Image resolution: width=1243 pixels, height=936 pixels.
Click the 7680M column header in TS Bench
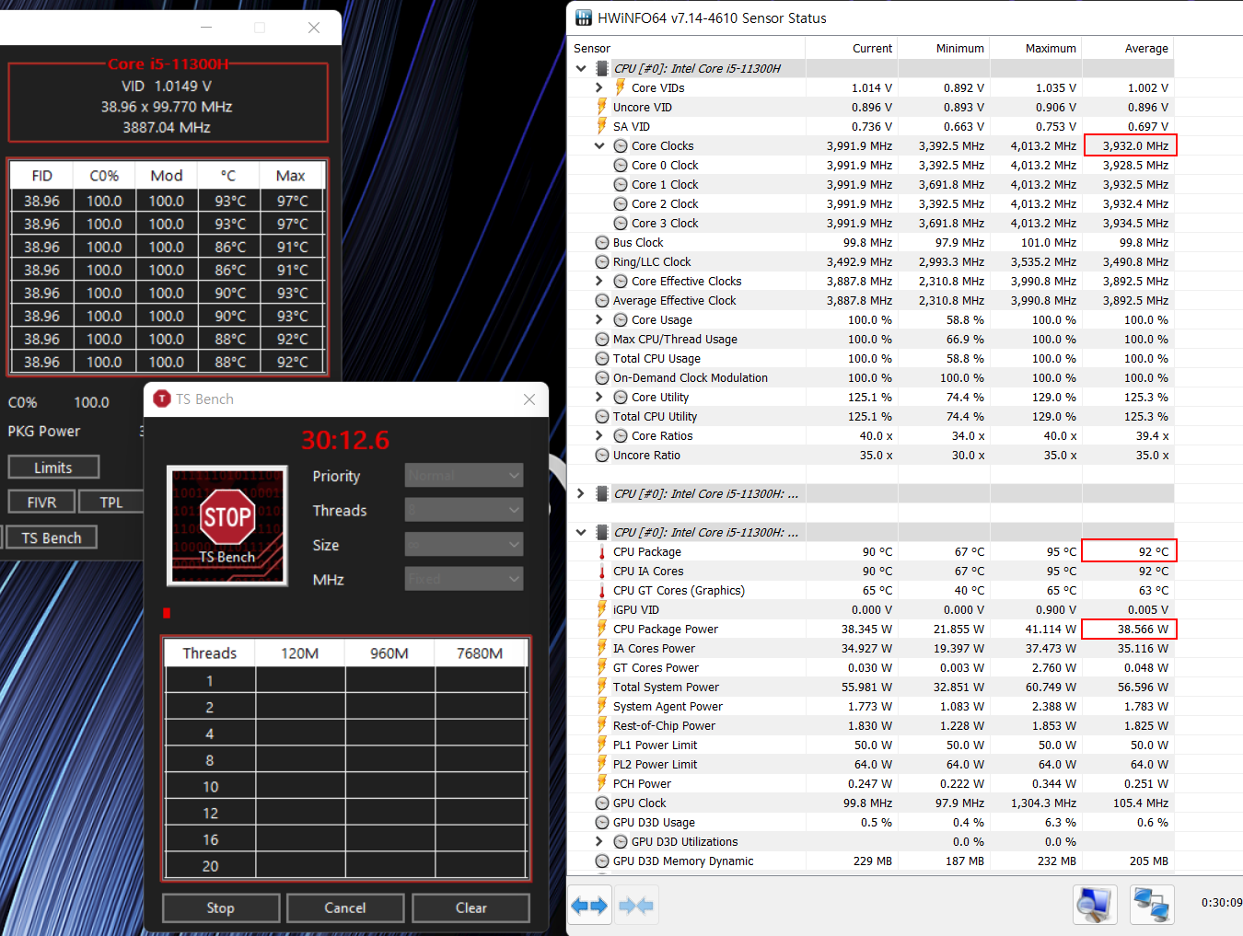click(x=480, y=653)
